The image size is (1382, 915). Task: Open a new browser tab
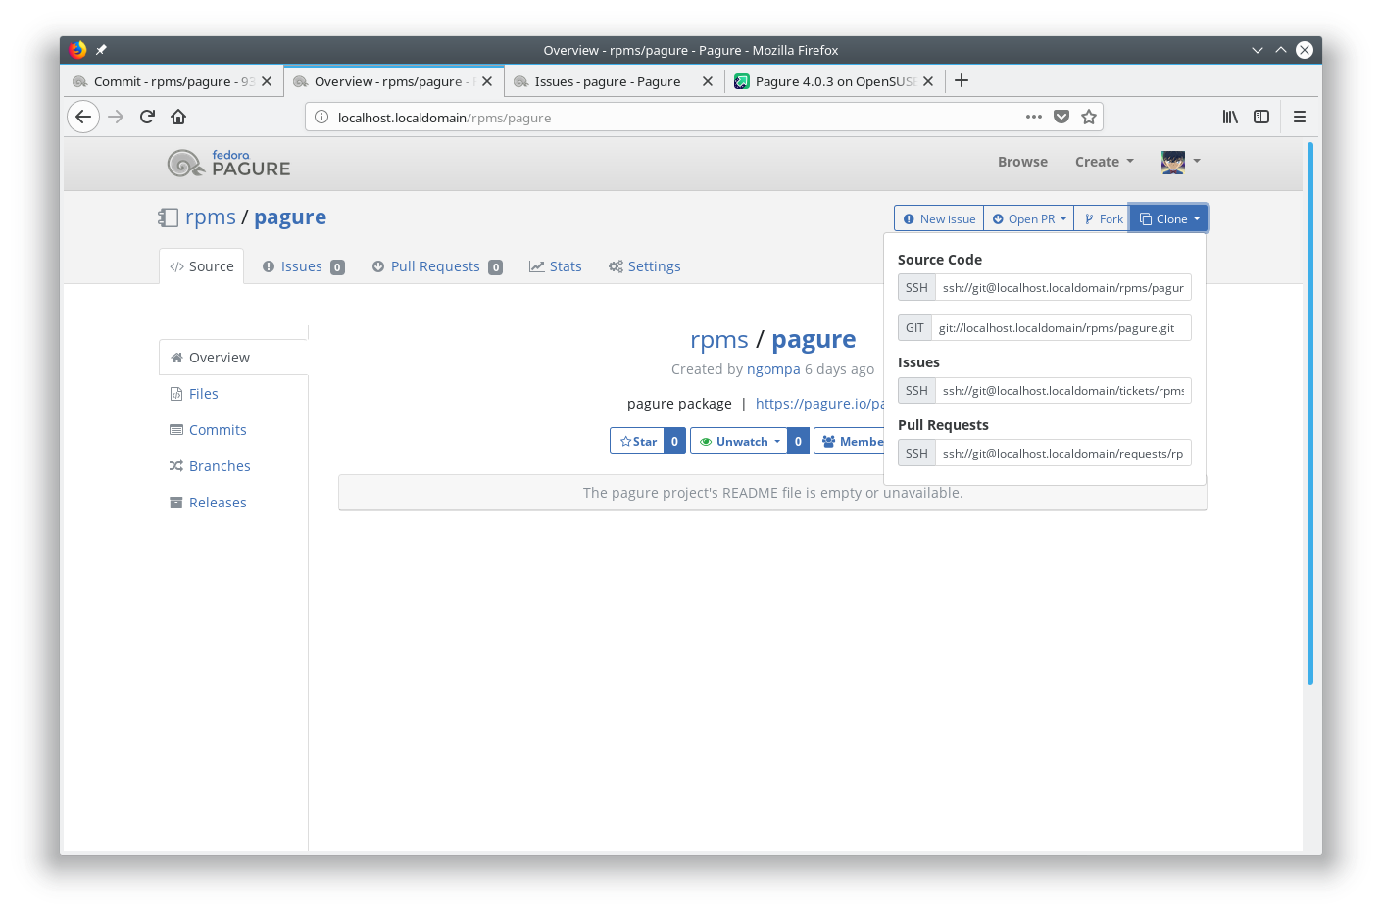point(962,80)
